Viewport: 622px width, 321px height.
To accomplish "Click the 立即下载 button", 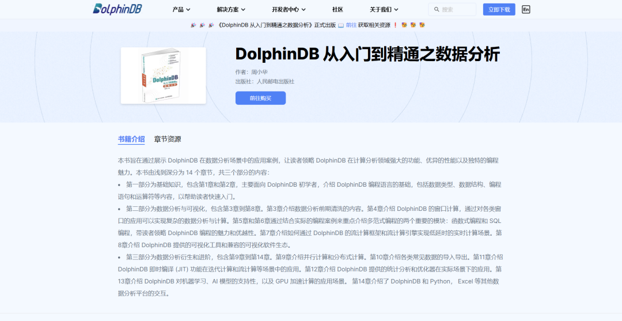I will point(499,10).
